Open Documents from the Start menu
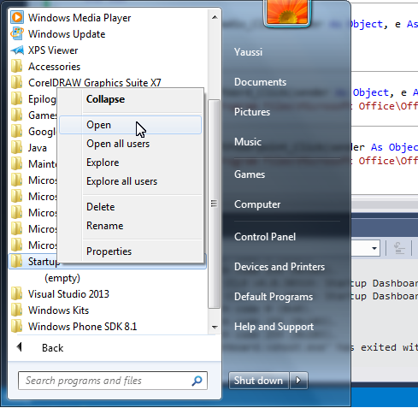The height and width of the screenshot is (408, 418). pos(260,82)
